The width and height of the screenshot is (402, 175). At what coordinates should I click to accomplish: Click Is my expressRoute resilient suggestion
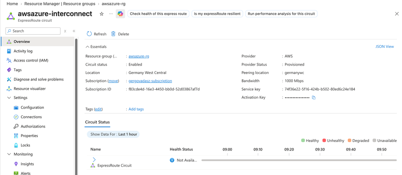(217, 14)
